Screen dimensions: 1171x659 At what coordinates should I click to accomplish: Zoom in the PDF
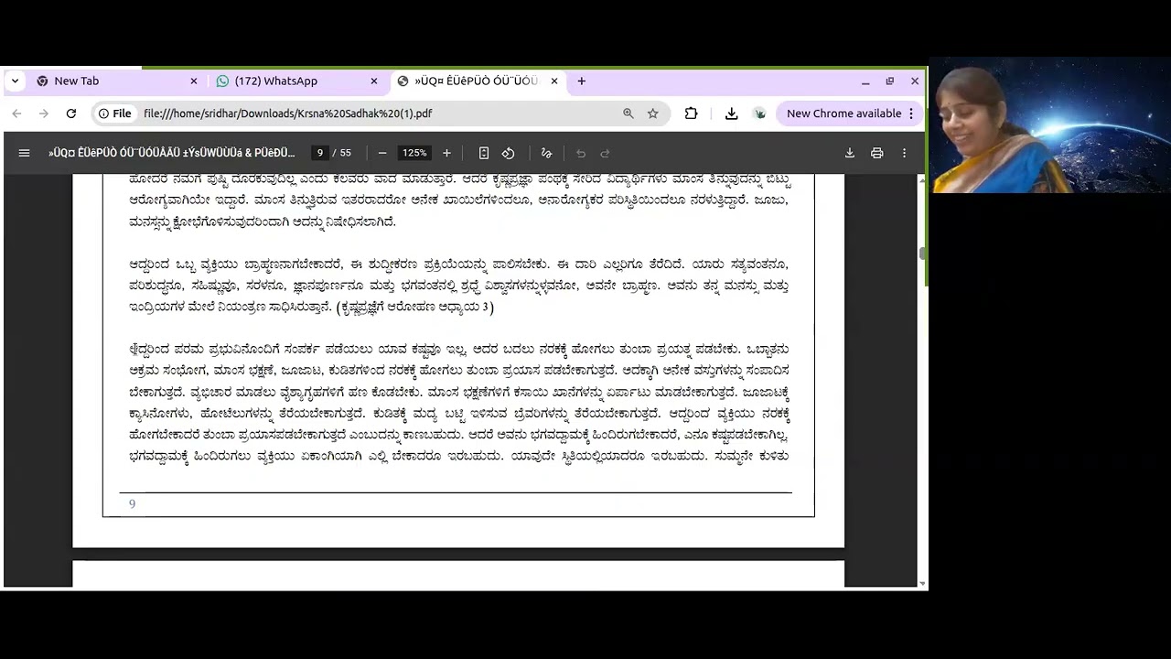tap(446, 153)
